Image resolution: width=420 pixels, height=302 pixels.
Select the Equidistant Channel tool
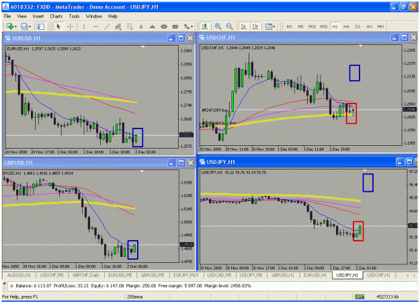coord(118,26)
